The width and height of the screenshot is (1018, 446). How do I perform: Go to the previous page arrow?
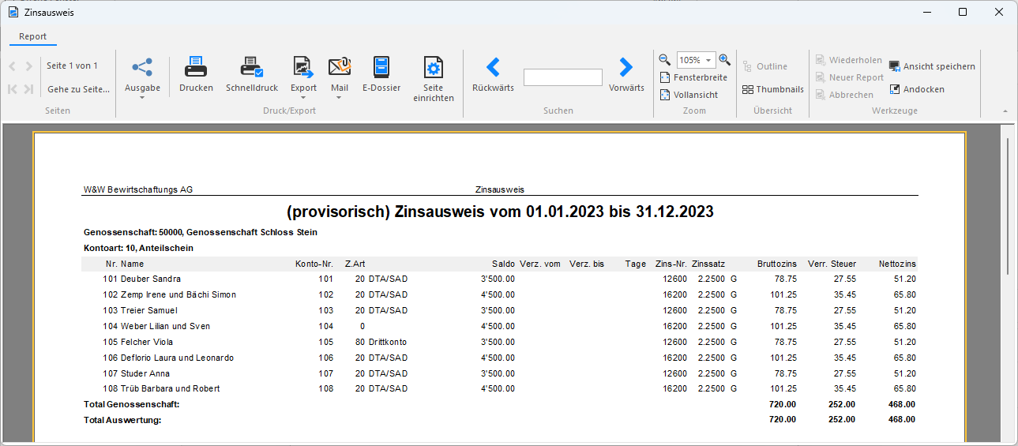[13, 66]
